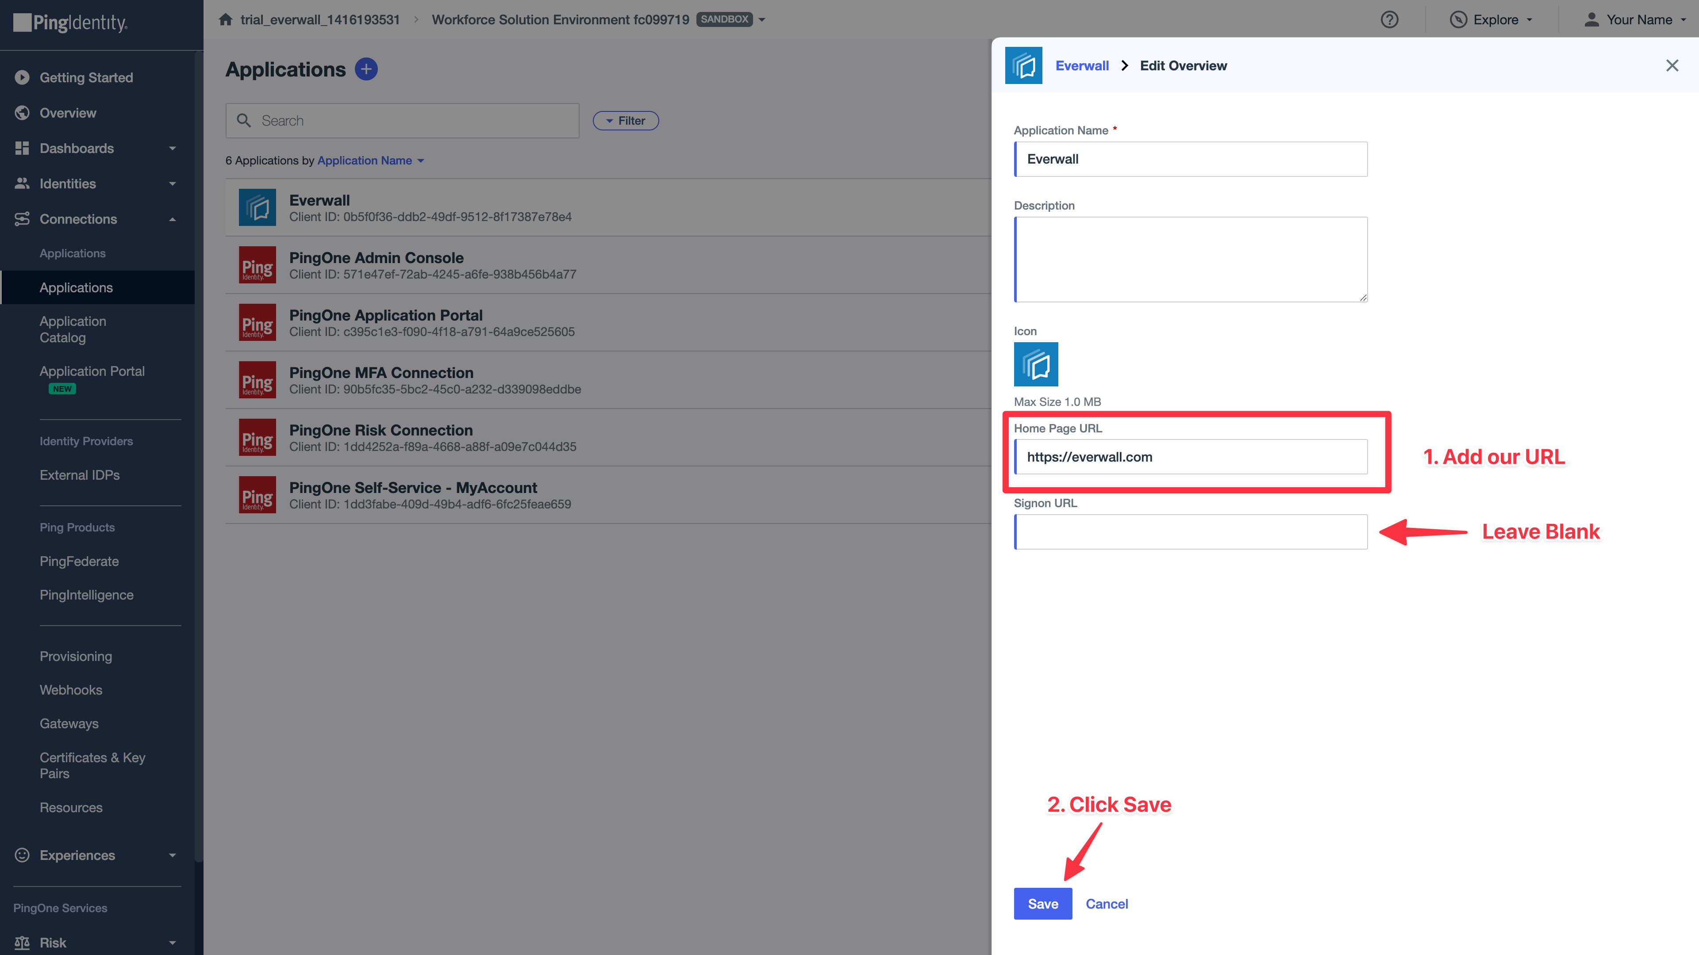
Task: Close the Edit Overview panel
Action: pyautogui.click(x=1672, y=65)
